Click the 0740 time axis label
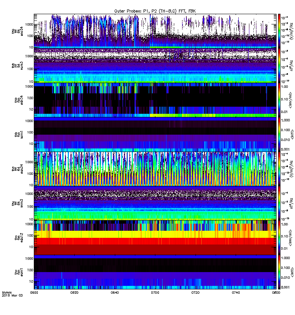This screenshot has width=295, height=315. [236, 293]
